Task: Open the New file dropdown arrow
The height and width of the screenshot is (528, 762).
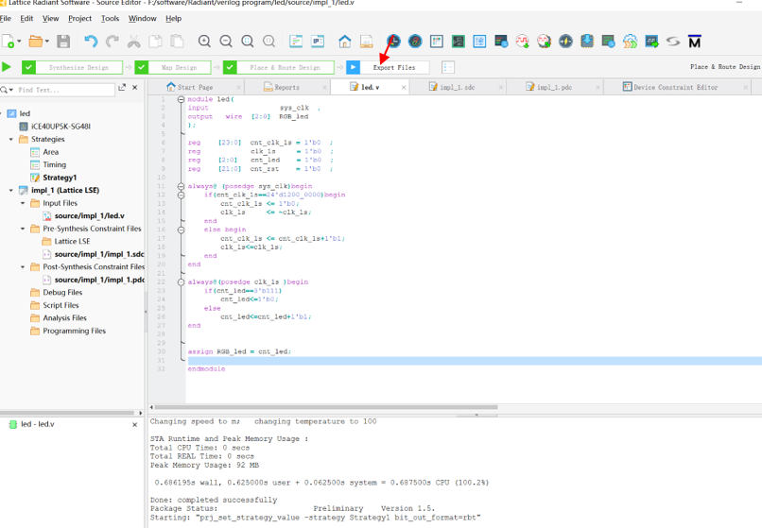Action: tap(19, 42)
